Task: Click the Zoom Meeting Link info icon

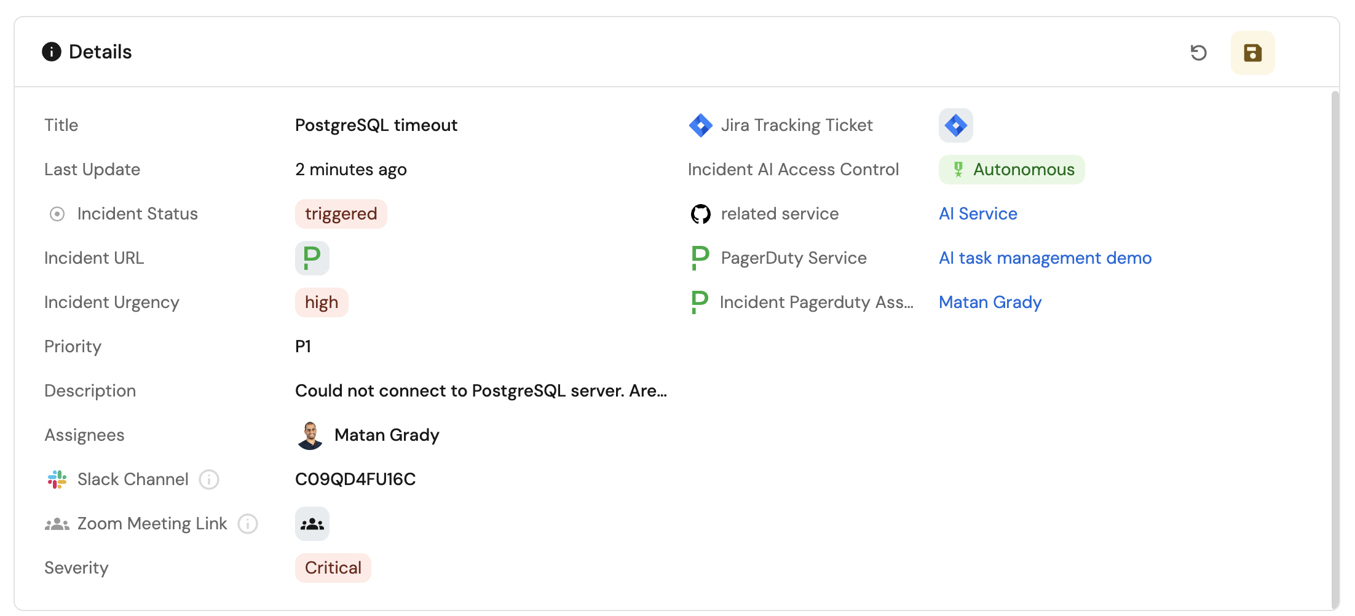Action: click(x=248, y=524)
